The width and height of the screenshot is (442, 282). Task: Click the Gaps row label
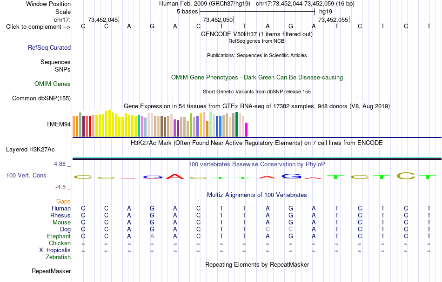[x=63, y=202]
